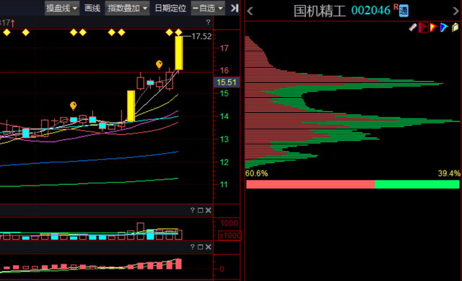Select the red chip distribution bars icon
Screen dimensions: 462x281
click(x=424, y=27)
